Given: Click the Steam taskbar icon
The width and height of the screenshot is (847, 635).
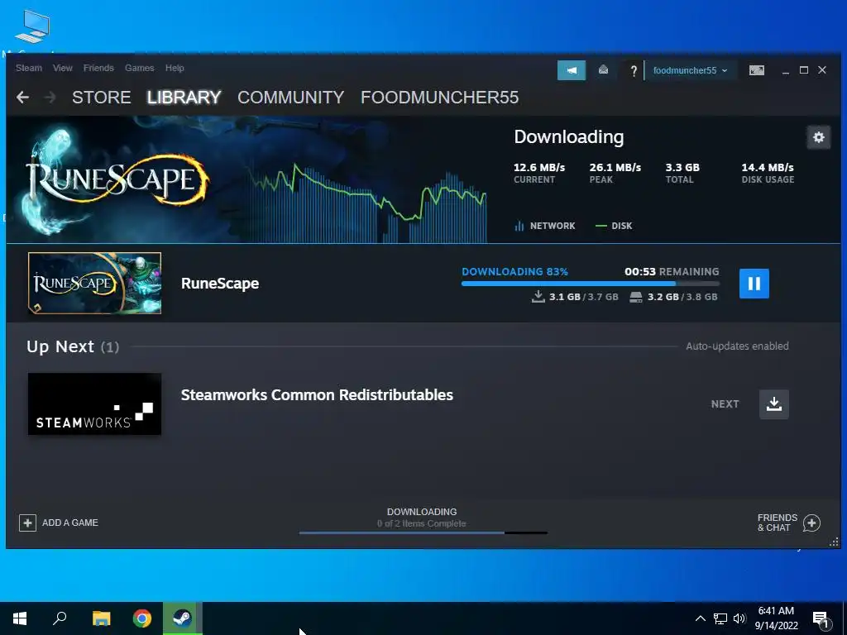Looking at the screenshot, I should (x=183, y=618).
